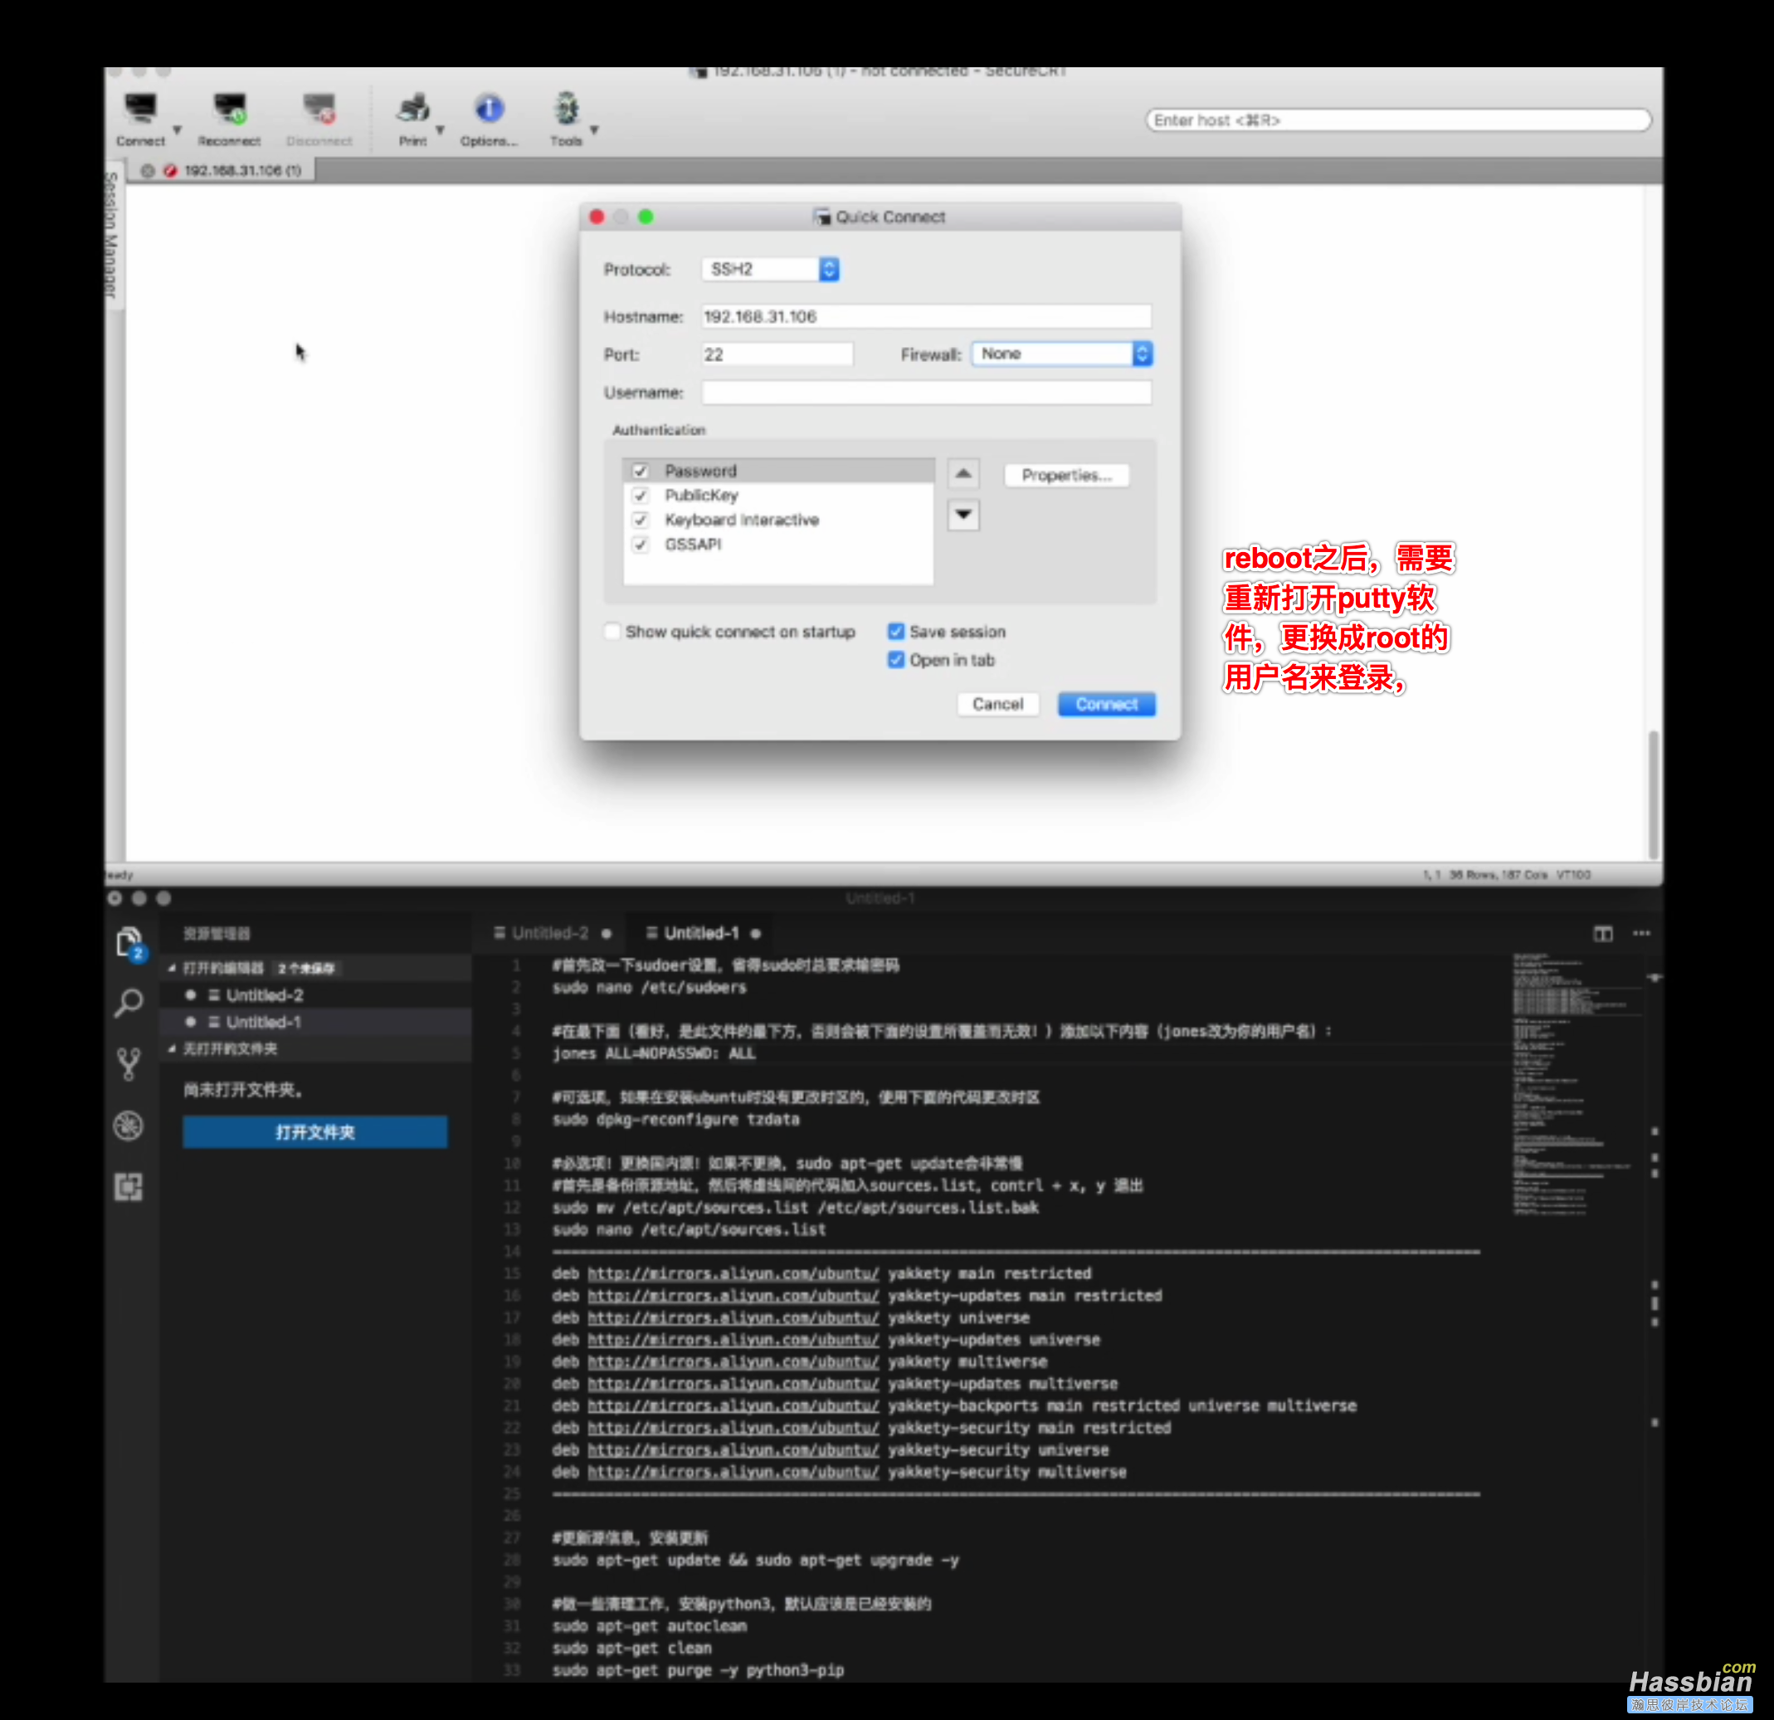This screenshot has width=1774, height=1720.
Task: Open the Source Control icon in VS Code
Action: 129,1063
